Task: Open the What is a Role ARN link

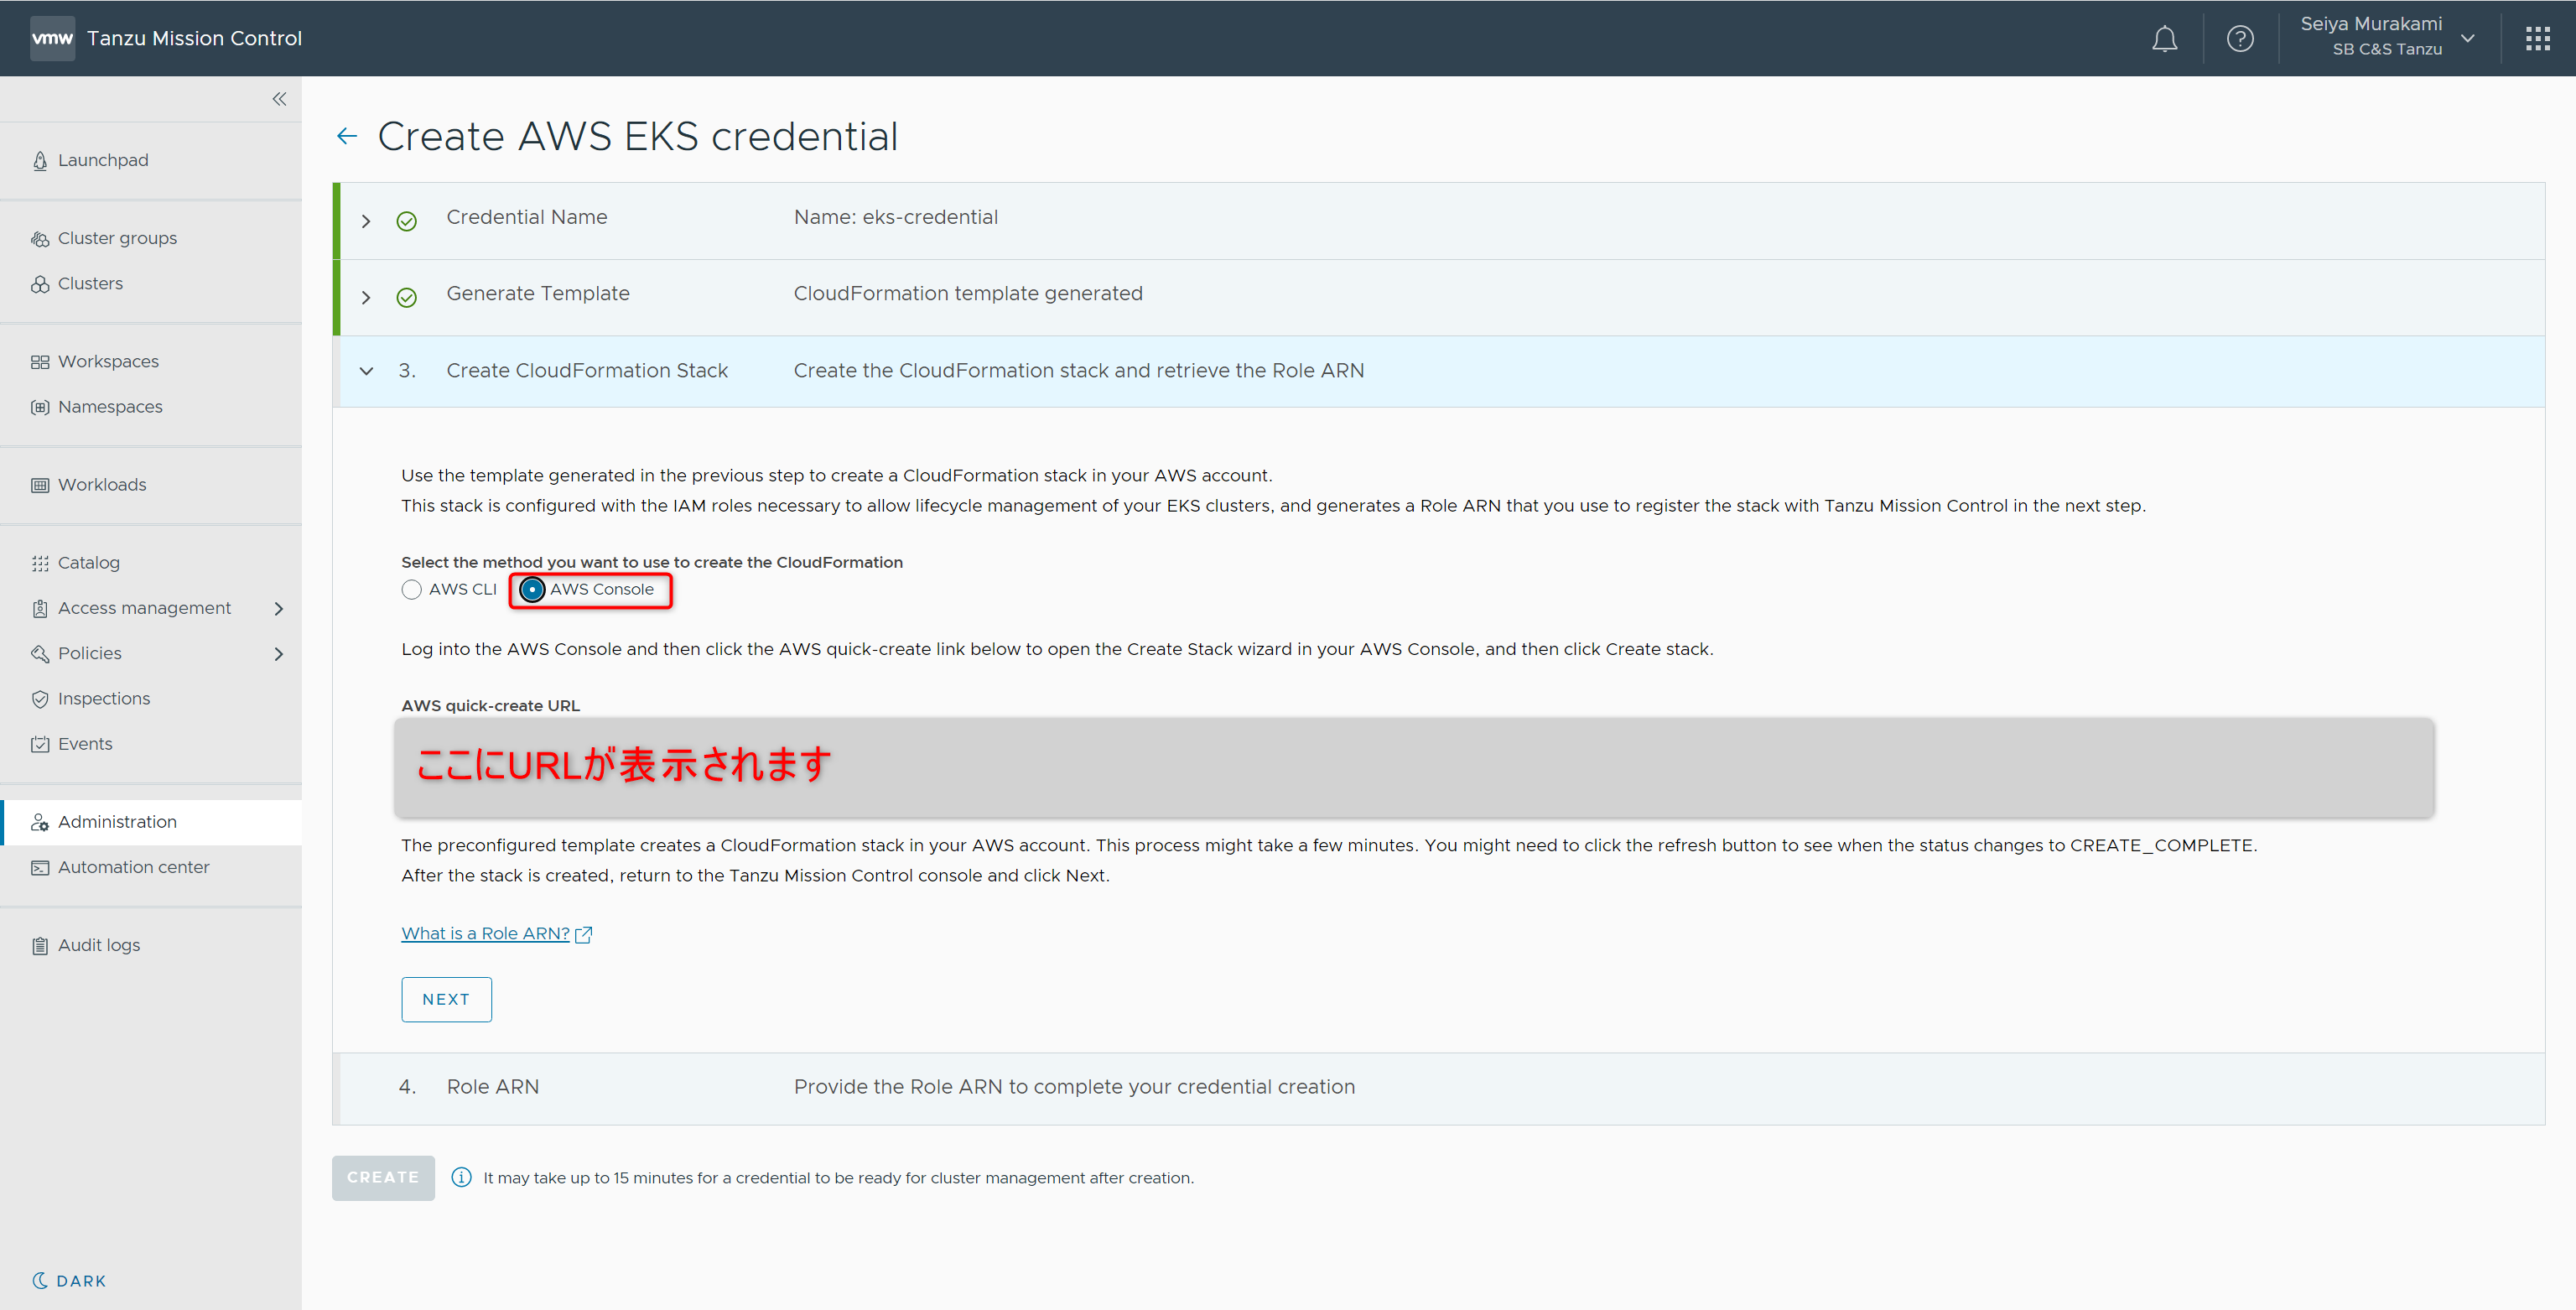Action: click(485, 933)
